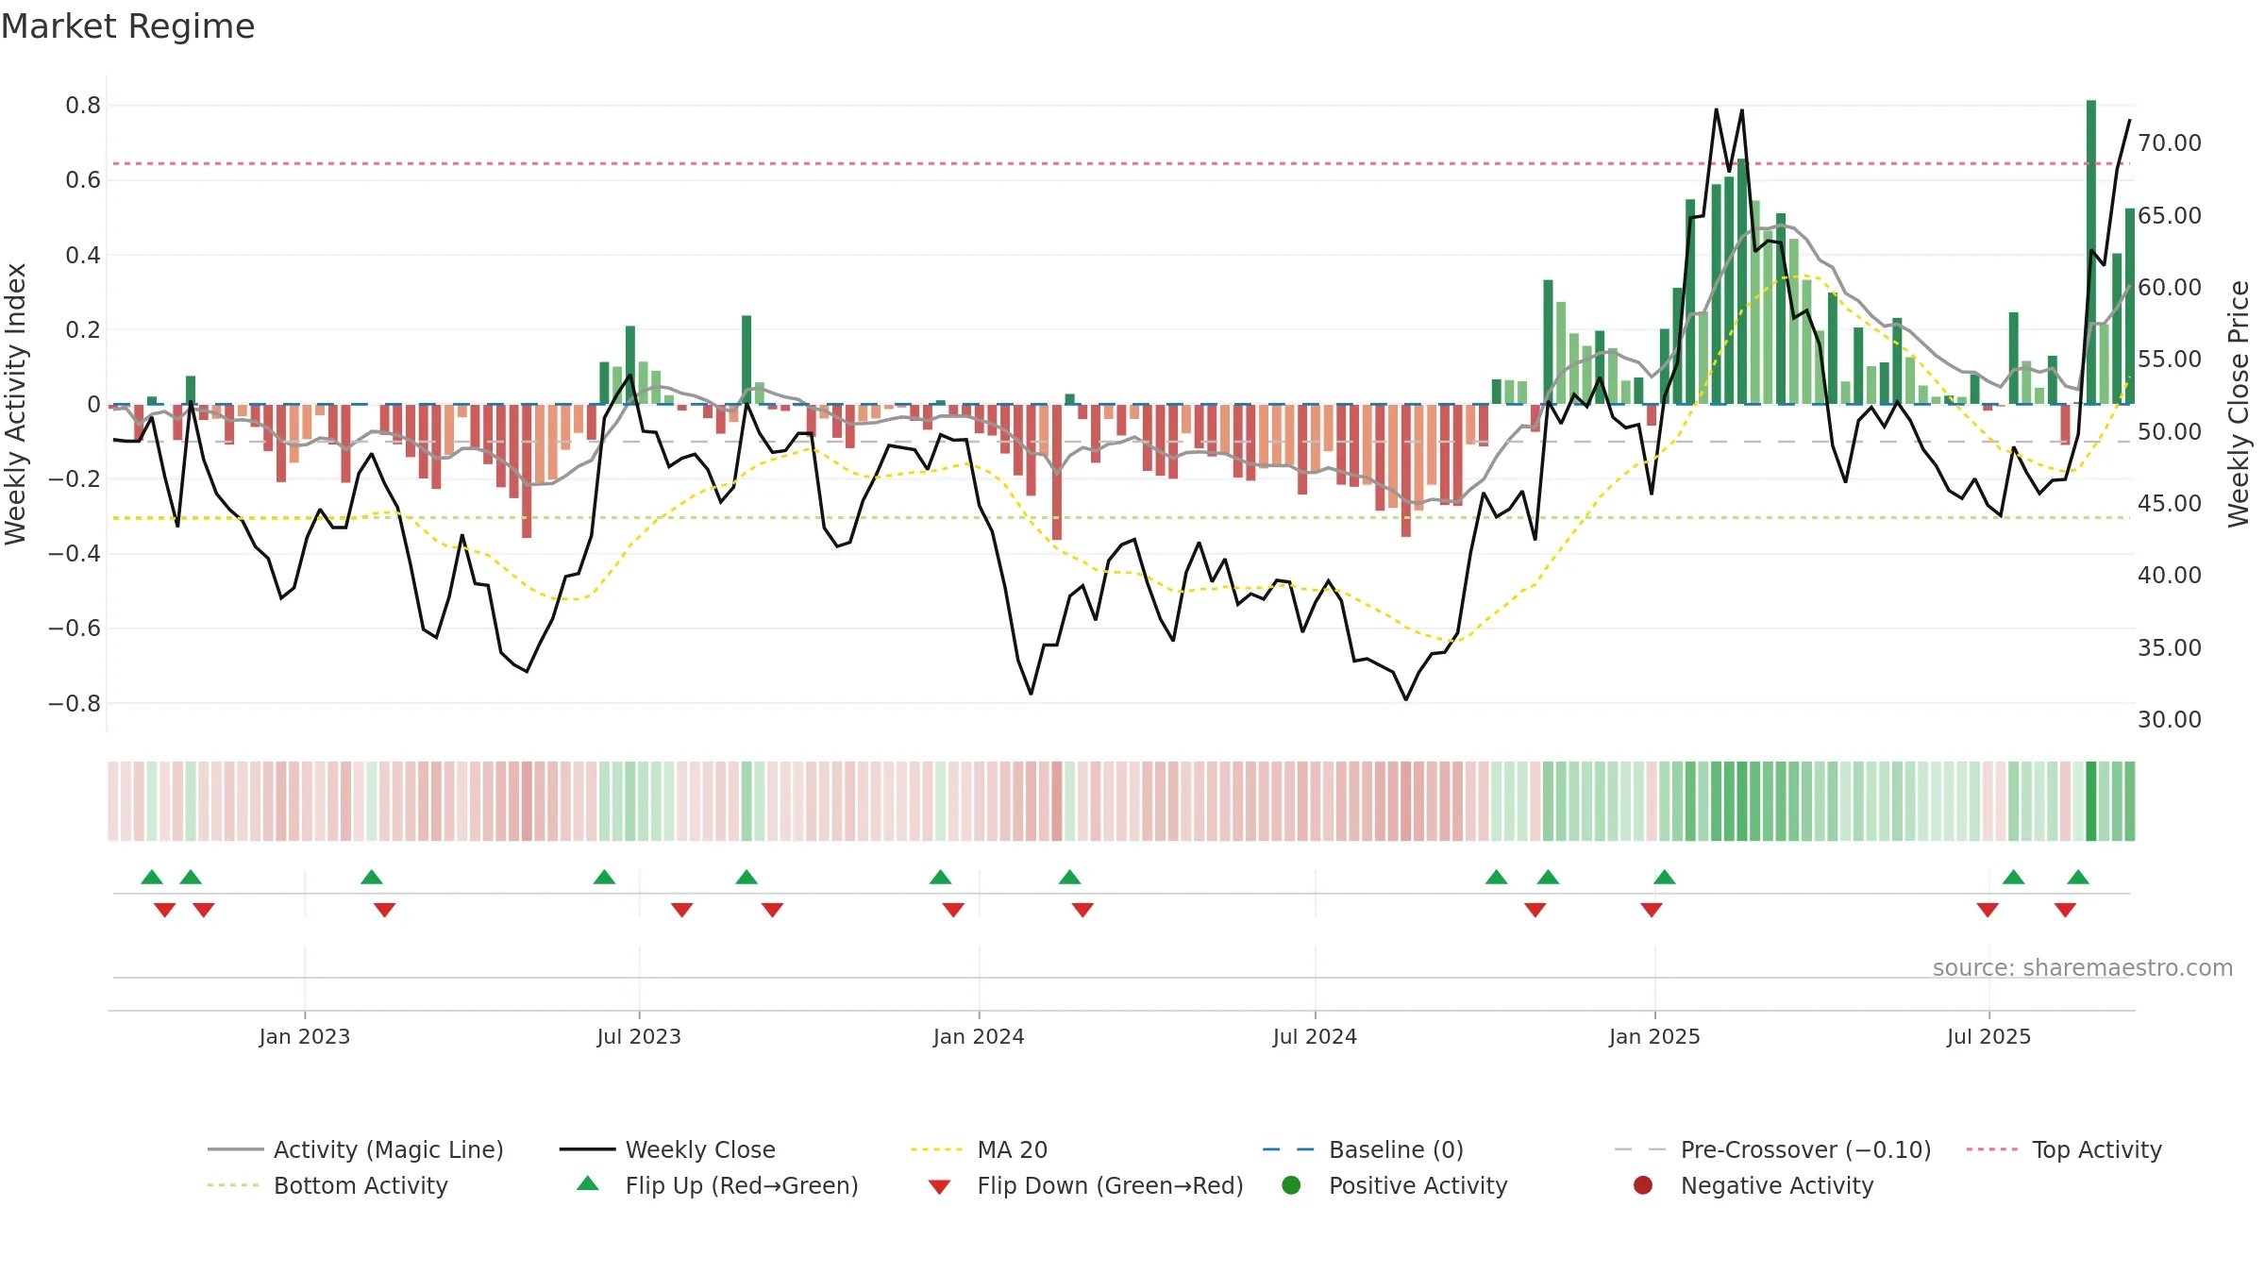Click the −0.4 tick on the left axis
The height and width of the screenshot is (1274, 2265).
click(75, 553)
